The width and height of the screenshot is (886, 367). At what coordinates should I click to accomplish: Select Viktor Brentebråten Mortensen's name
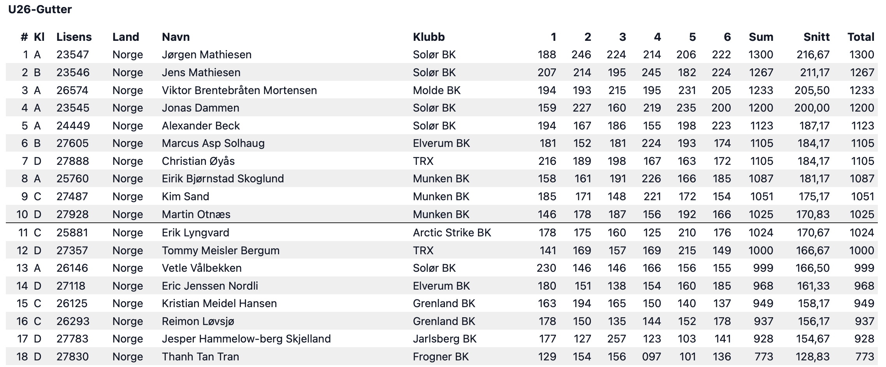click(239, 90)
